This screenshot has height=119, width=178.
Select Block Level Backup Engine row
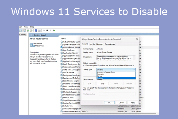coord(70,86)
